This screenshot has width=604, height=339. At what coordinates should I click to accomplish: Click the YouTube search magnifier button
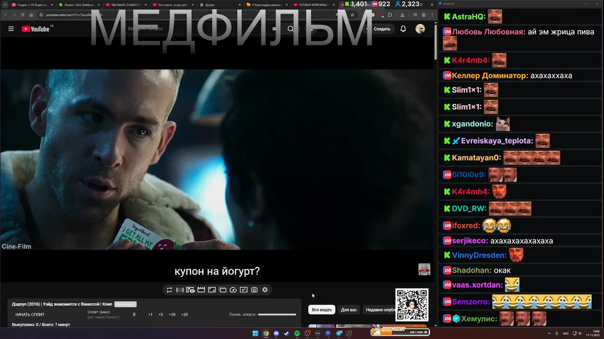[x=291, y=29]
